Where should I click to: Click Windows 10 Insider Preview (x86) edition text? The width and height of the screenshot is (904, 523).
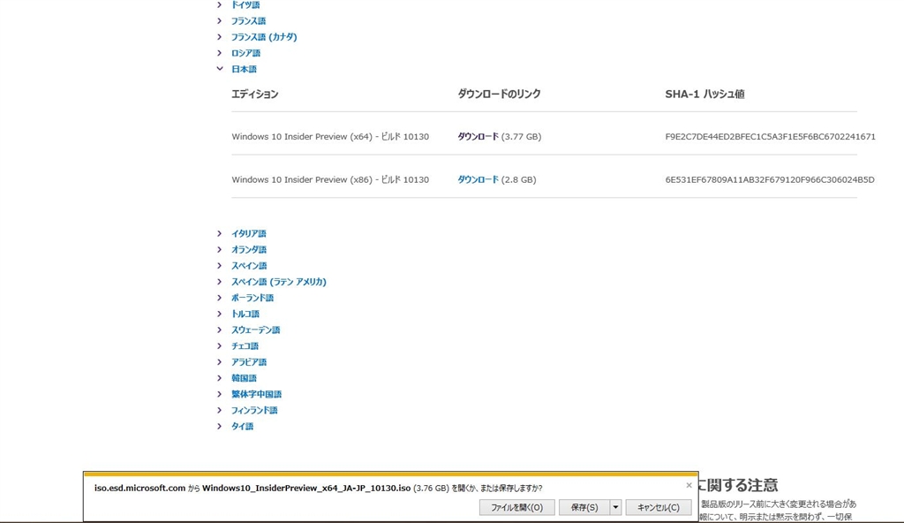coord(330,179)
